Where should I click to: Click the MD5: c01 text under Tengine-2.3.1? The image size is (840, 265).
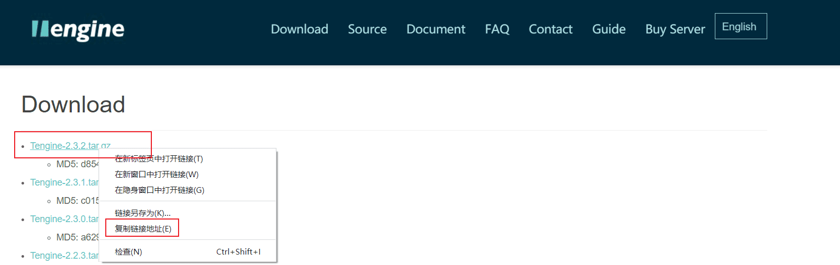[x=78, y=201]
